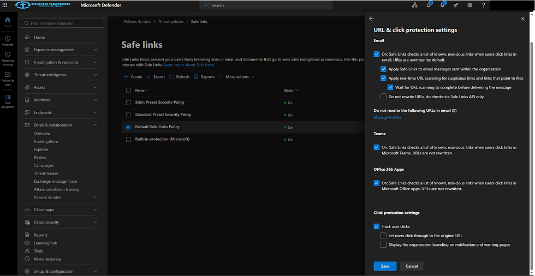Click Threat policies breadcrumb
The width and height of the screenshot is (535, 276).
pyautogui.click(x=170, y=21)
